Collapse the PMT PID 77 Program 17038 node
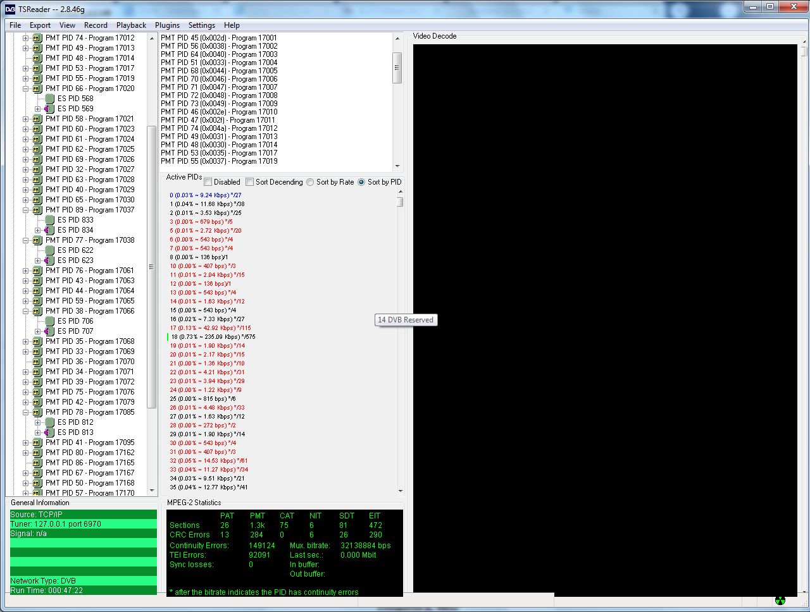 pos(26,240)
